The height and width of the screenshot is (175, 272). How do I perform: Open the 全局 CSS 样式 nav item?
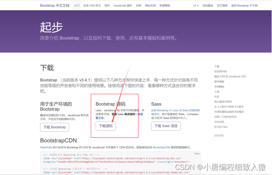coord(92,5)
